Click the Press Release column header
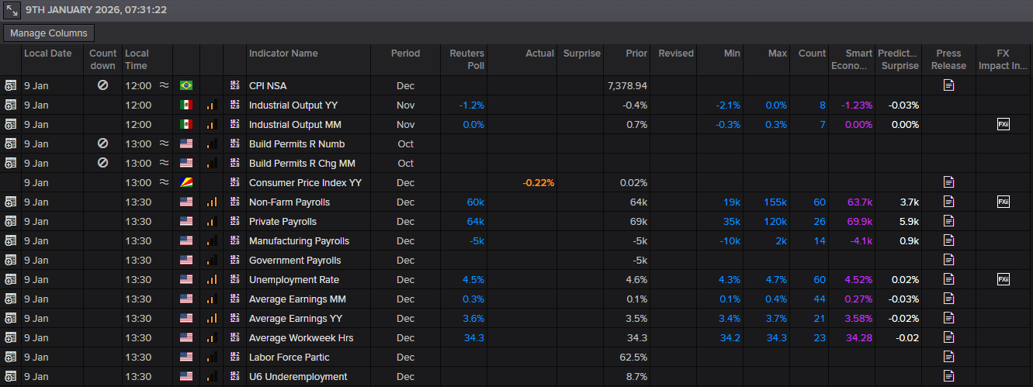1033x387 pixels. (948, 59)
